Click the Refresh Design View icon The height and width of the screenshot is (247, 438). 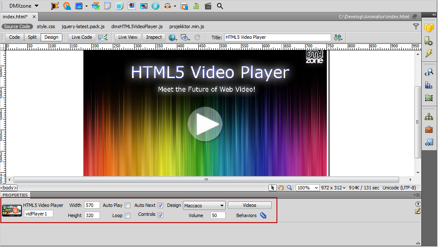click(197, 38)
